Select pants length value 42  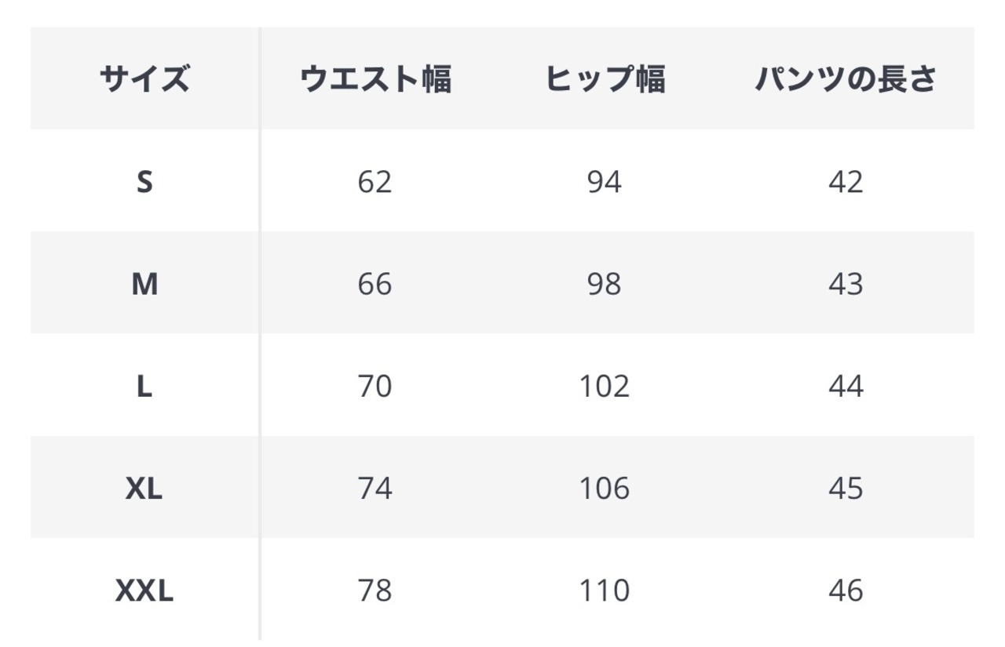[x=846, y=182]
